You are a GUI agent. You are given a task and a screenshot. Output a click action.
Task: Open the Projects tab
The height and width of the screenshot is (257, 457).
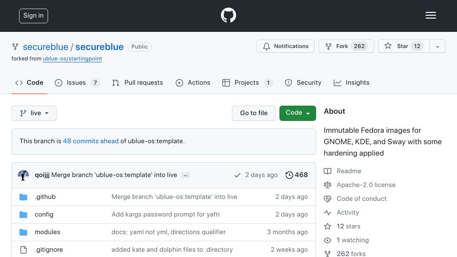pyautogui.click(x=247, y=83)
